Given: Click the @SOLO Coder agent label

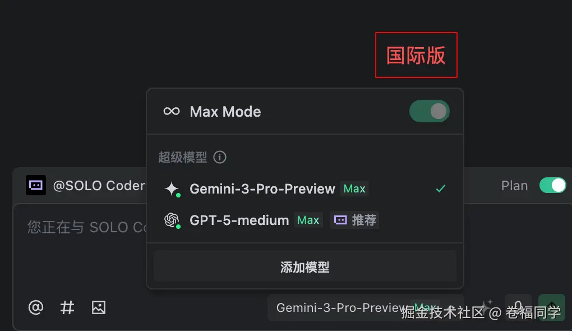Looking at the screenshot, I should (99, 186).
